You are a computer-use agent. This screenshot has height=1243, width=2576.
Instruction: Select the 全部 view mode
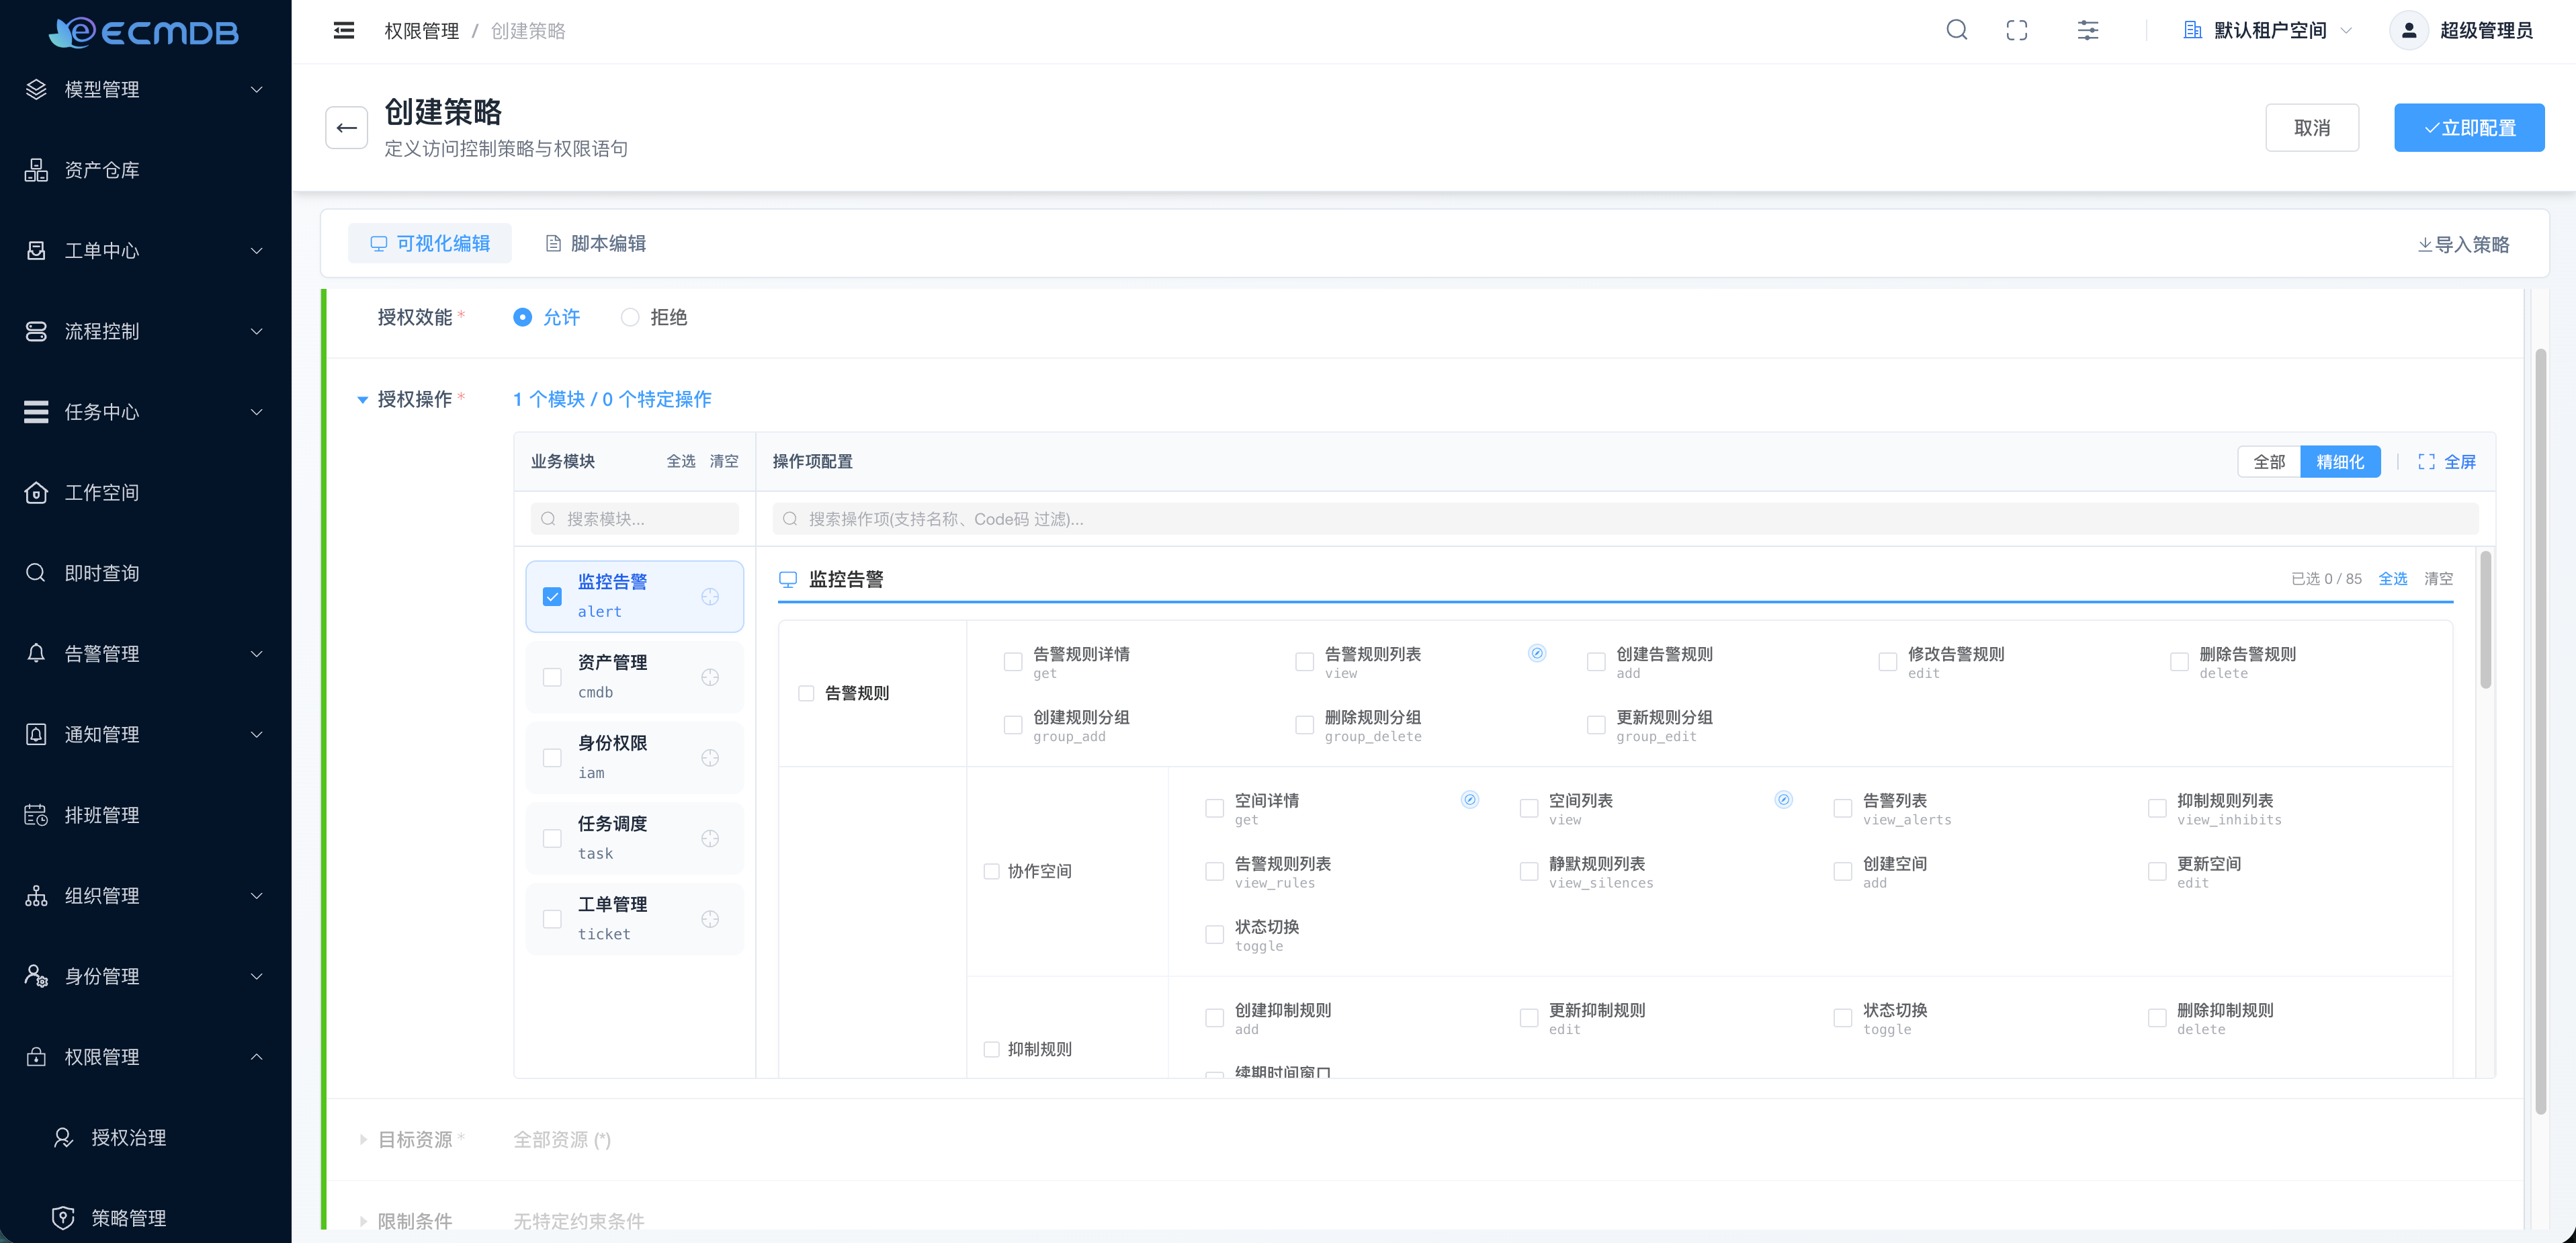[x=2269, y=462]
